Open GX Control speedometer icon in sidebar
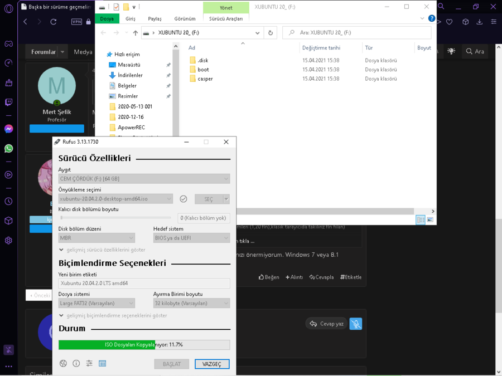Viewport: 502px width, 376px height. 8,63
